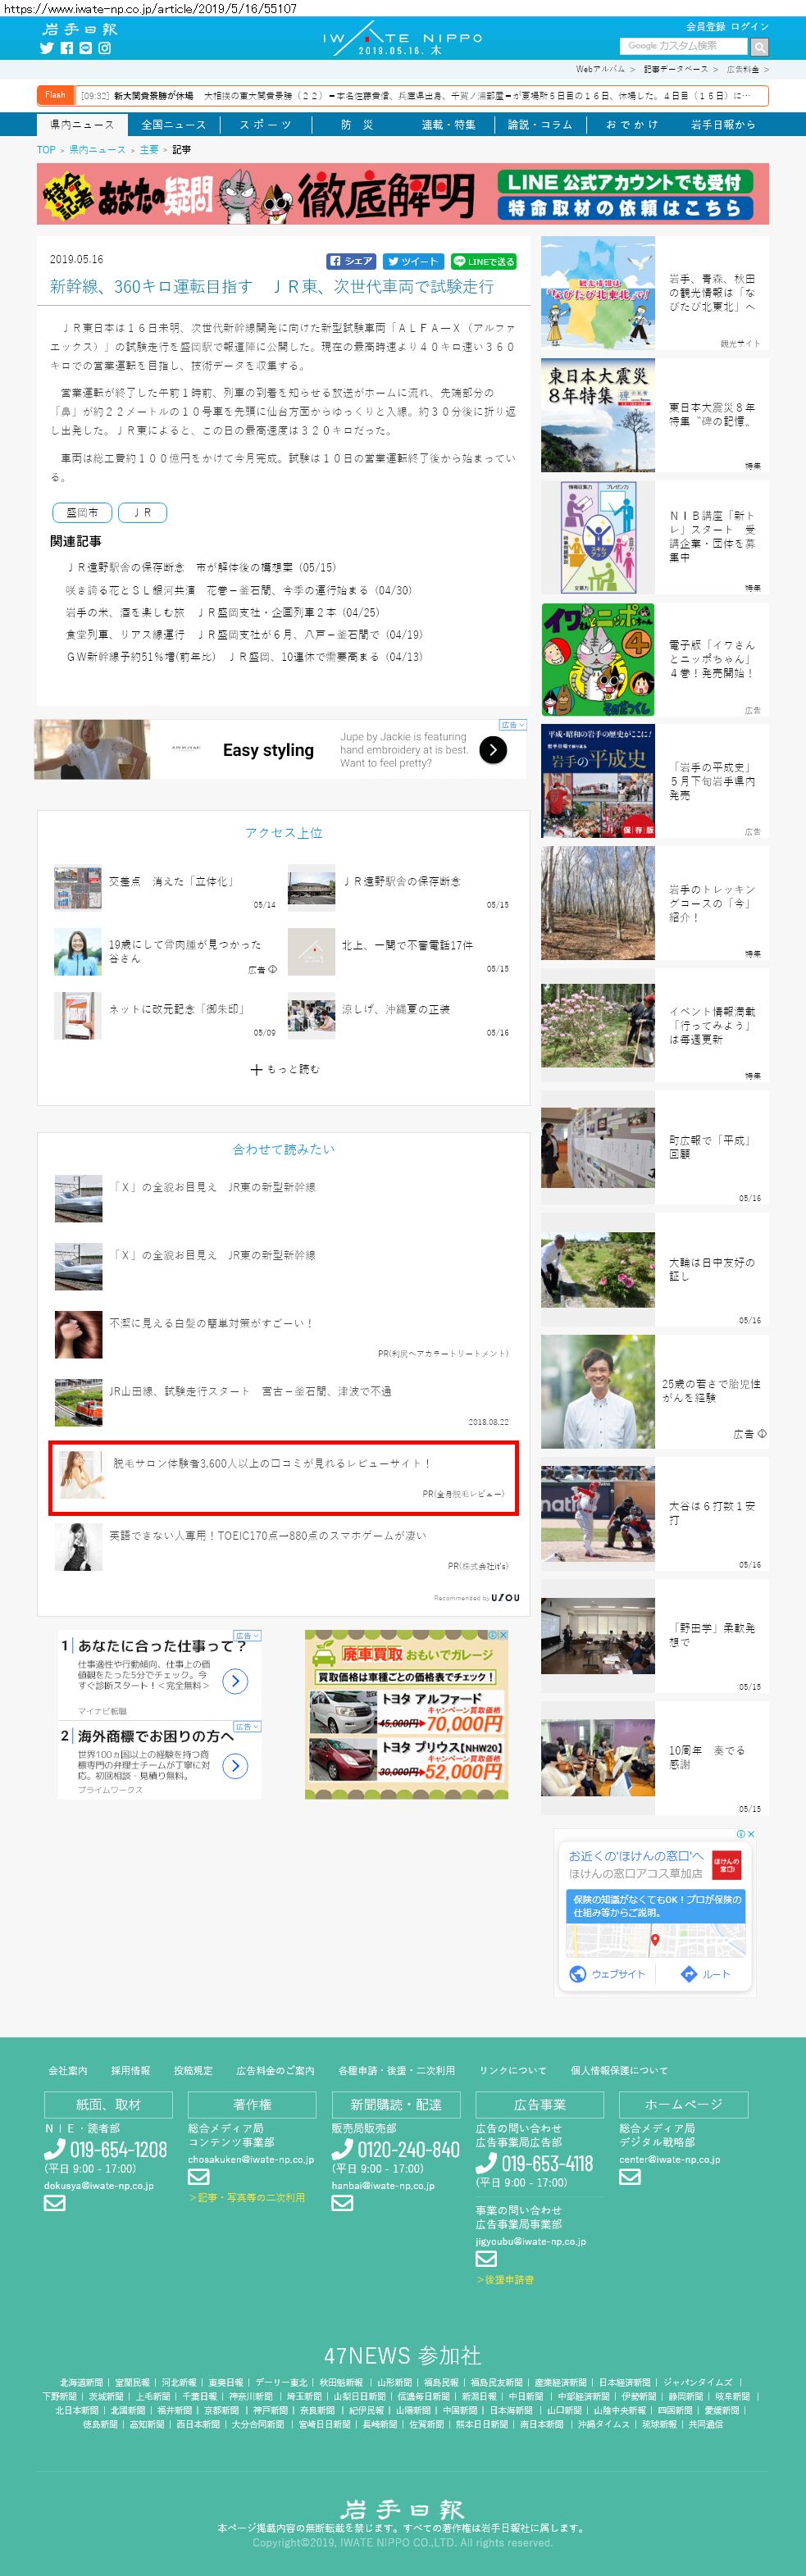Viewport: 806px width, 2576px height.
Task: Send article via LINEで送る button
Action: [483, 261]
